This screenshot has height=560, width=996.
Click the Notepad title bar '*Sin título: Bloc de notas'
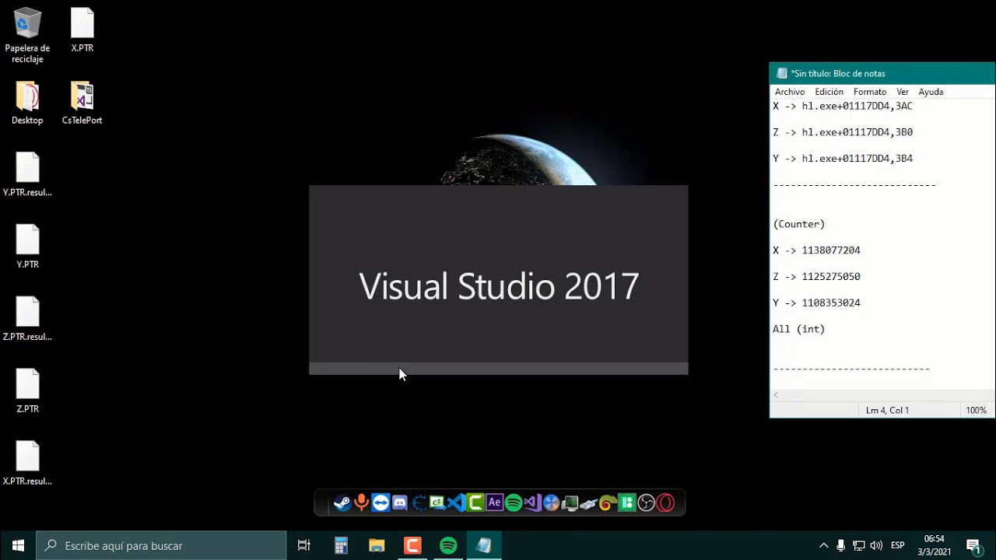coord(838,74)
